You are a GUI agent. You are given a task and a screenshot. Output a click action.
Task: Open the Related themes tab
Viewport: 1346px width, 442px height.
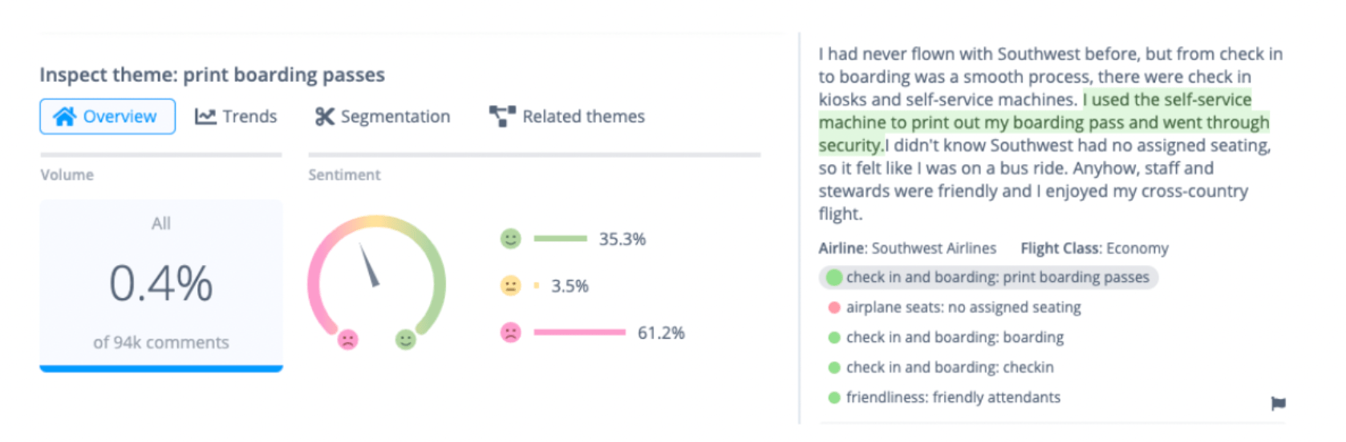pyautogui.click(x=567, y=117)
